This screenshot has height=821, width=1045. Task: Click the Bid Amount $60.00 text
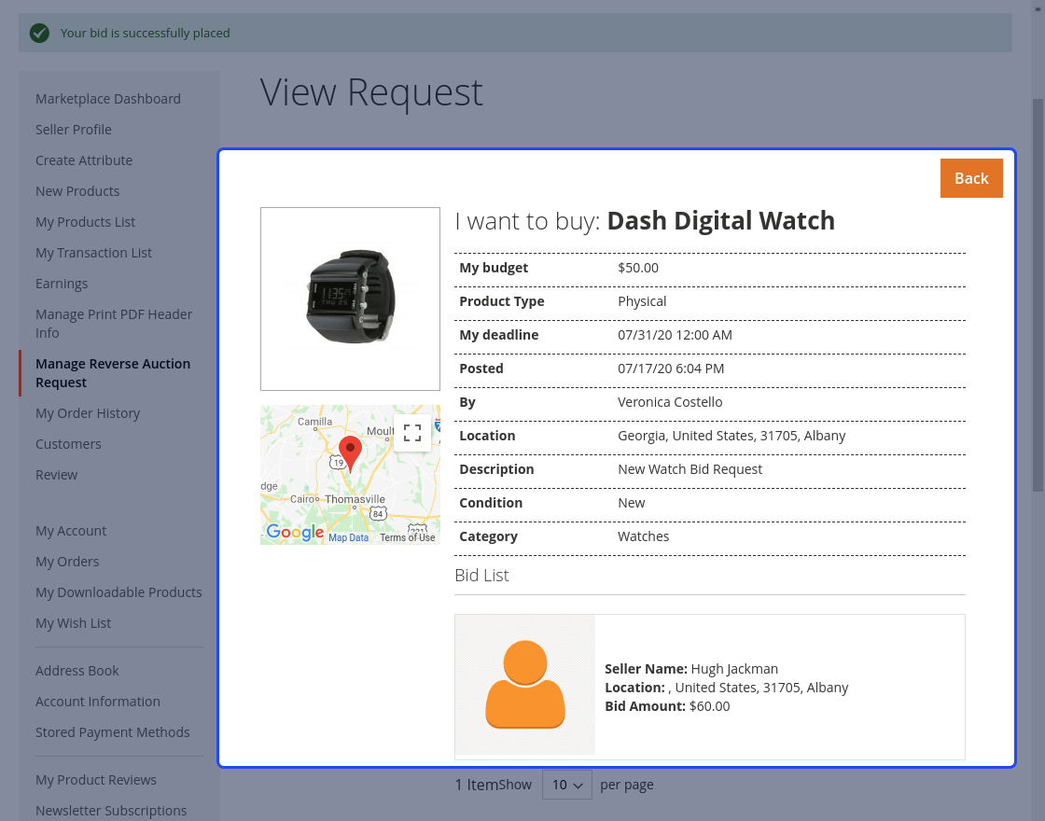coord(667,706)
